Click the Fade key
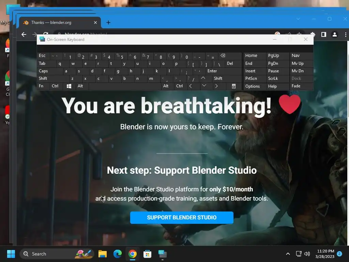 301,86
